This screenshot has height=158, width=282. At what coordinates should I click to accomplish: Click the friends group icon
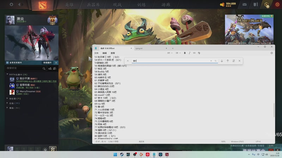(55, 68)
